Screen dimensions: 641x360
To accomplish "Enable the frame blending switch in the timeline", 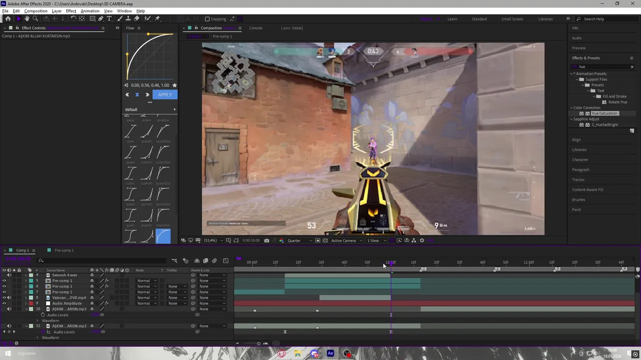I will (x=205, y=260).
